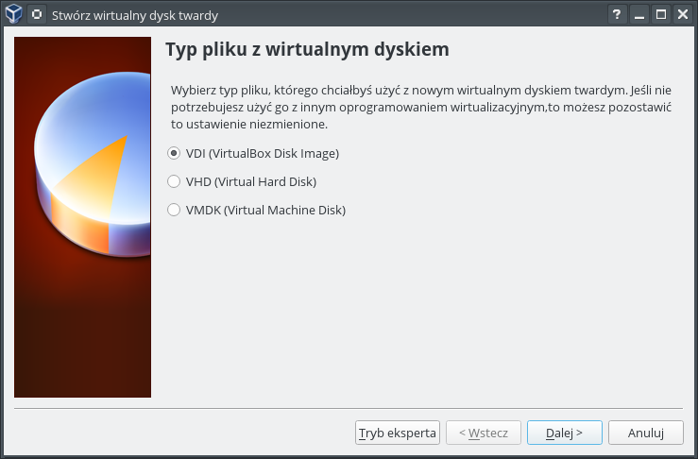Click the "Typ pliku z wirtualnym dyskiem" heading
698x459 pixels.
(307, 49)
